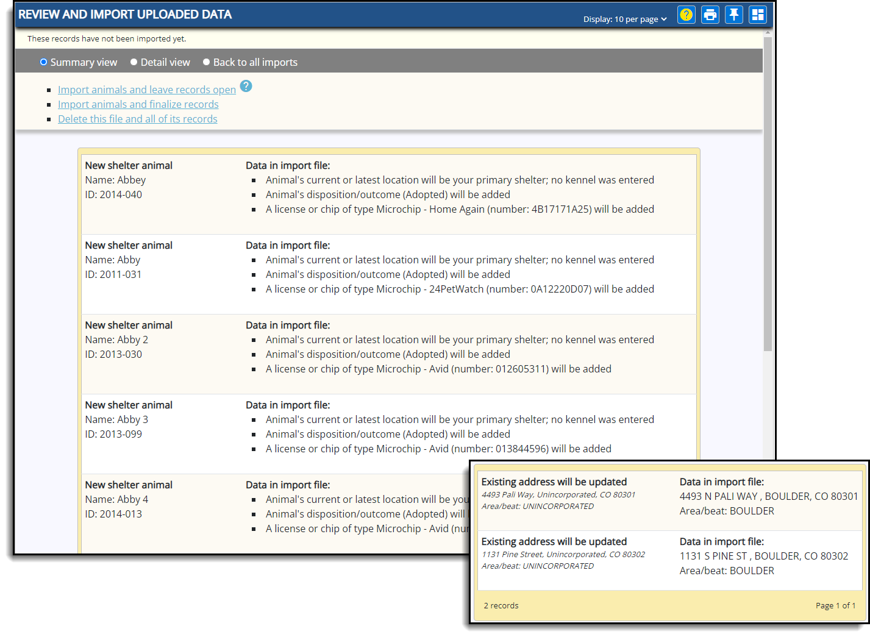The image size is (870, 637).
Task: Pin this page with the pushpin icon
Action: pos(734,15)
